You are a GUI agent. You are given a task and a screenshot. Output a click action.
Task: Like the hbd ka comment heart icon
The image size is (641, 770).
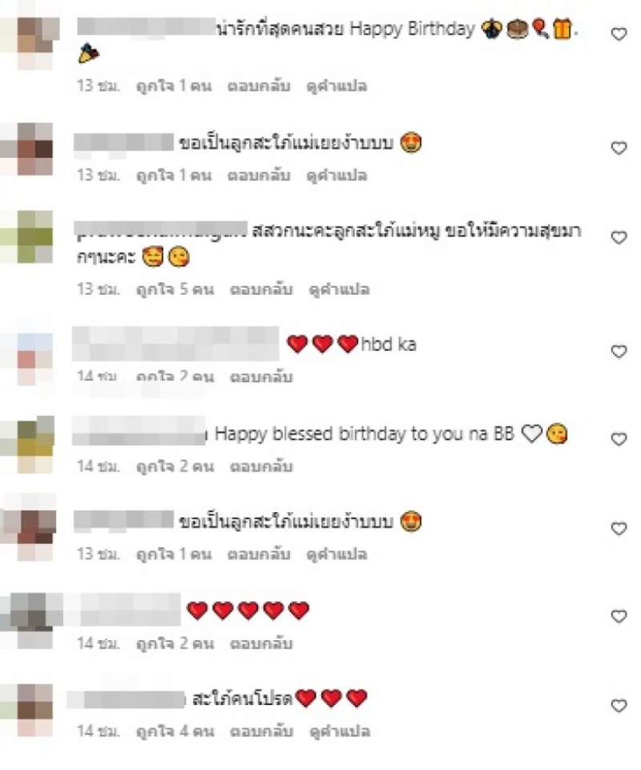click(619, 352)
